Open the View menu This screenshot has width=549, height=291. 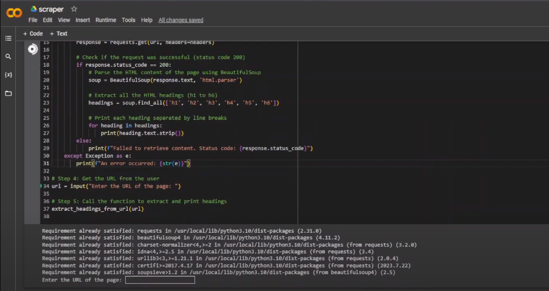(x=64, y=20)
